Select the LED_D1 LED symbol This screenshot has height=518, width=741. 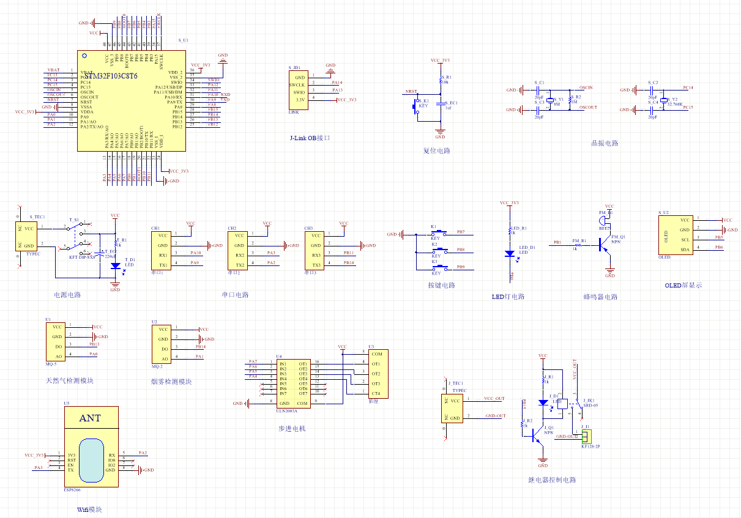(509, 253)
